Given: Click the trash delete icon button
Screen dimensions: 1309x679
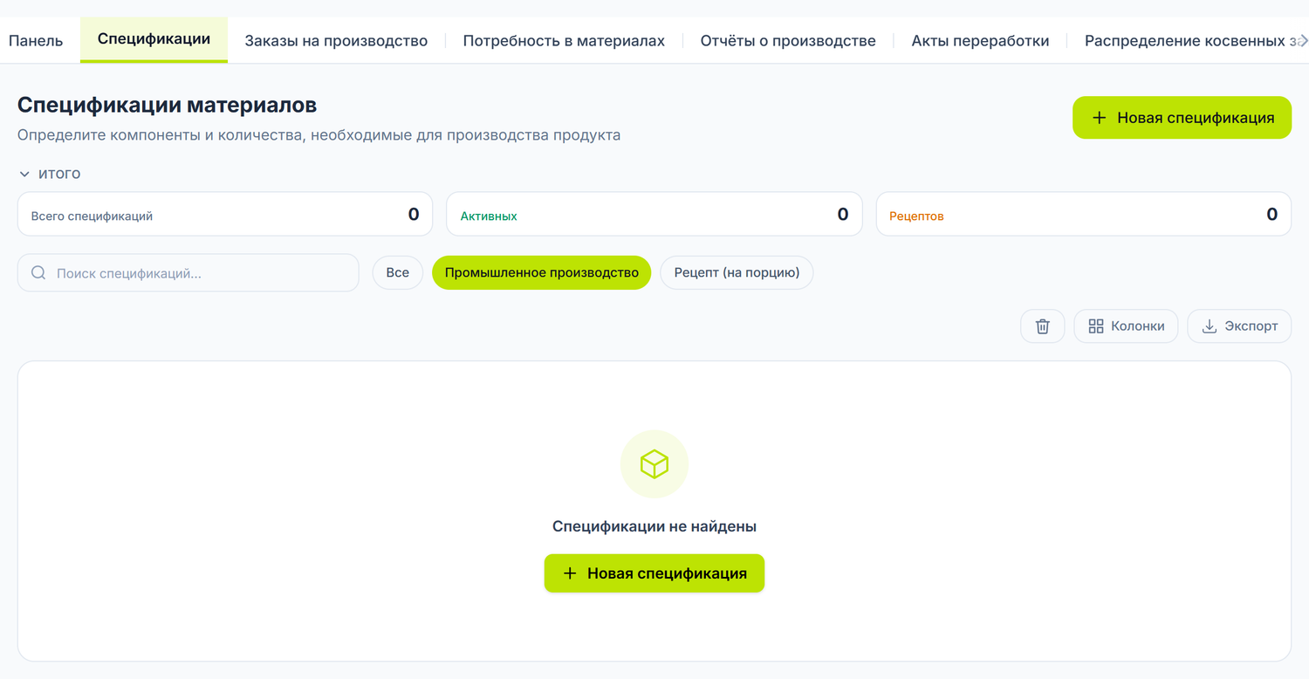Looking at the screenshot, I should pos(1042,326).
